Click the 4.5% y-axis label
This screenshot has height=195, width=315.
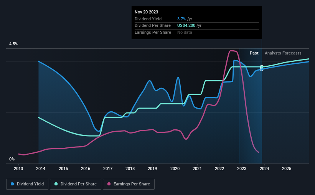14,44
